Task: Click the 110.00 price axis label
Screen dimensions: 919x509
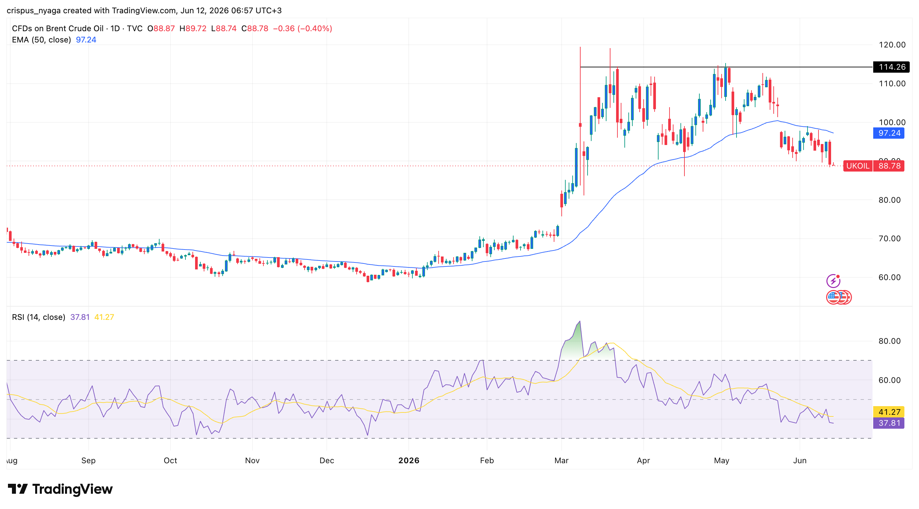Action: [x=892, y=84]
